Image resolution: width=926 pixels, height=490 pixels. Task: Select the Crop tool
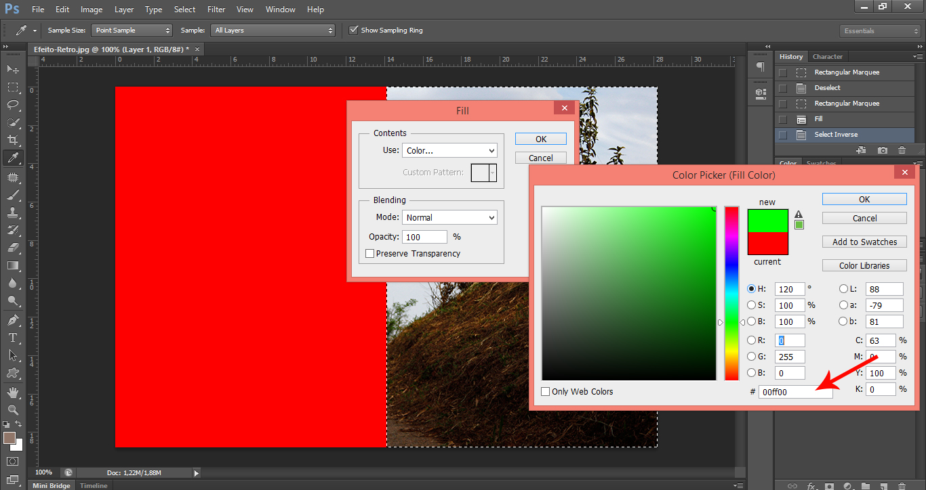[13, 140]
